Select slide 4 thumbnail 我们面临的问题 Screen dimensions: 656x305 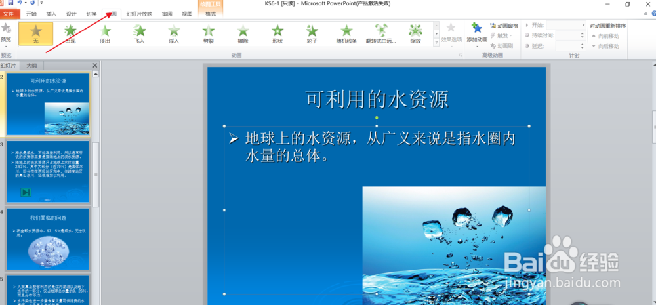pyautogui.click(x=48, y=239)
